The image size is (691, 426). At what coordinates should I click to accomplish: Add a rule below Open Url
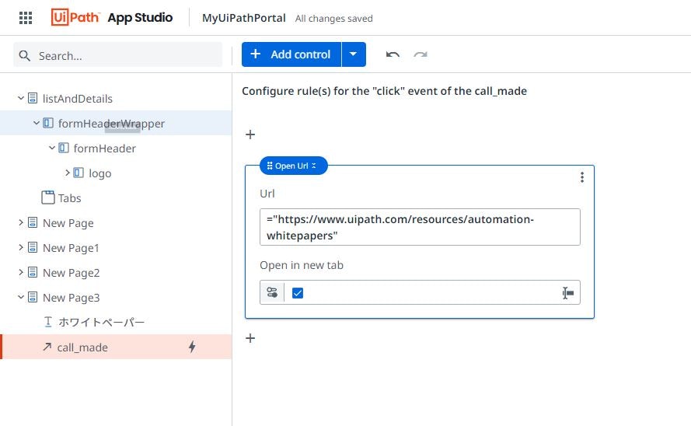pos(250,338)
